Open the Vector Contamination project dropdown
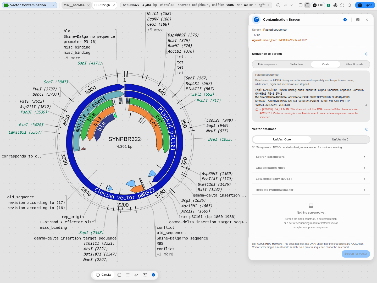The image size is (377, 283). (x=30, y=5)
